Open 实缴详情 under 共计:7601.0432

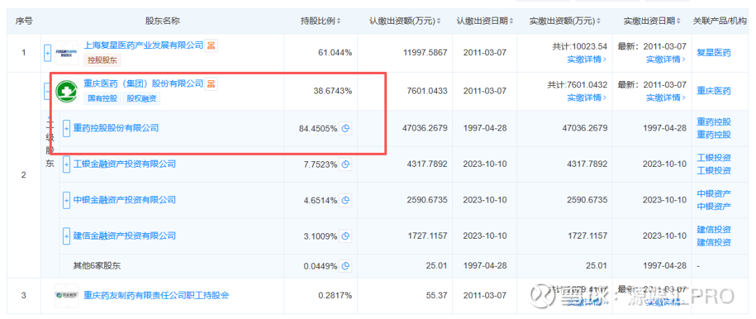coord(587,98)
